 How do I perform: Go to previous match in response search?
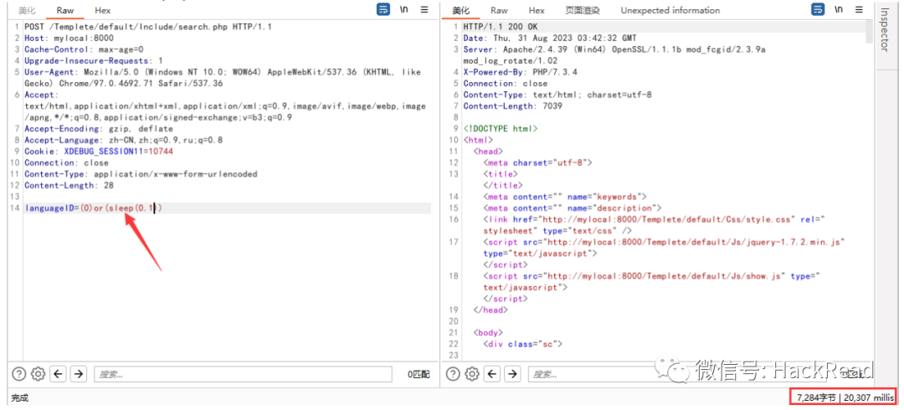492,374
